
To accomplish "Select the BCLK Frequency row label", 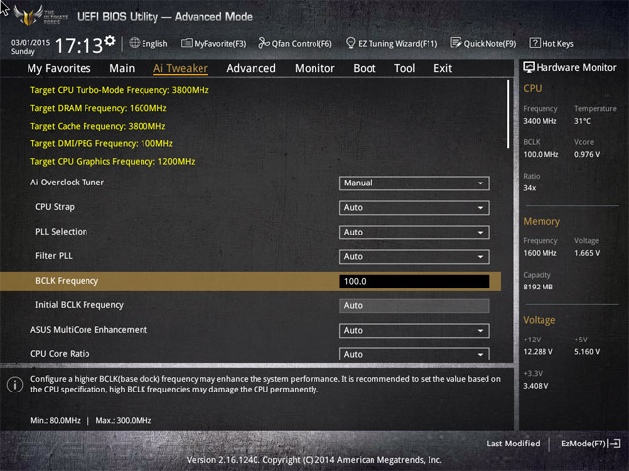I will pyautogui.click(x=67, y=281).
